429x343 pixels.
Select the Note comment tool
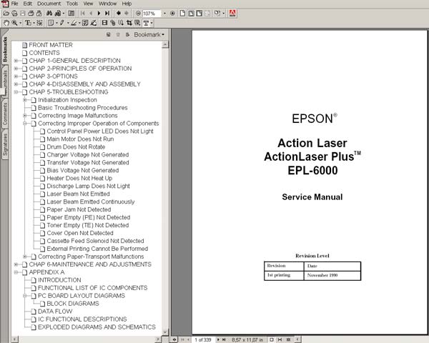(x=51, y=23)
